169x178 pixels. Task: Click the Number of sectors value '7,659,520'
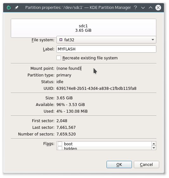[66, 134]
